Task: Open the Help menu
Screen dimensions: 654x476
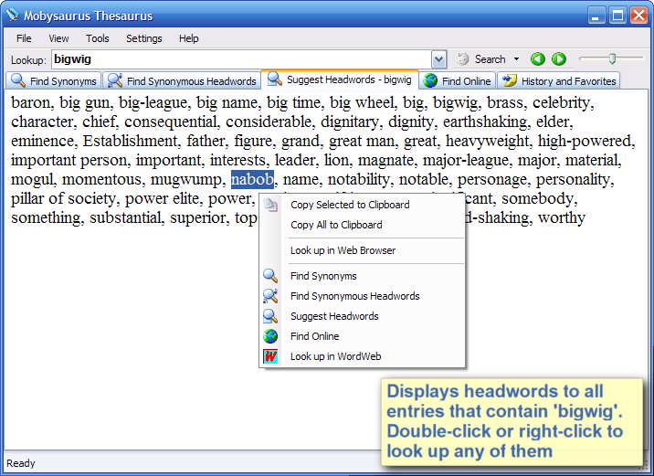Action: coord(188,38)
